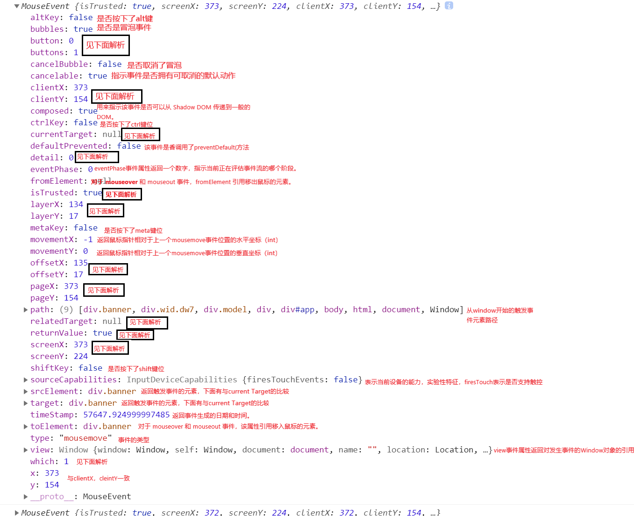Click the isTrusted: true property
634x516 pixels.
tap(66, 193)
